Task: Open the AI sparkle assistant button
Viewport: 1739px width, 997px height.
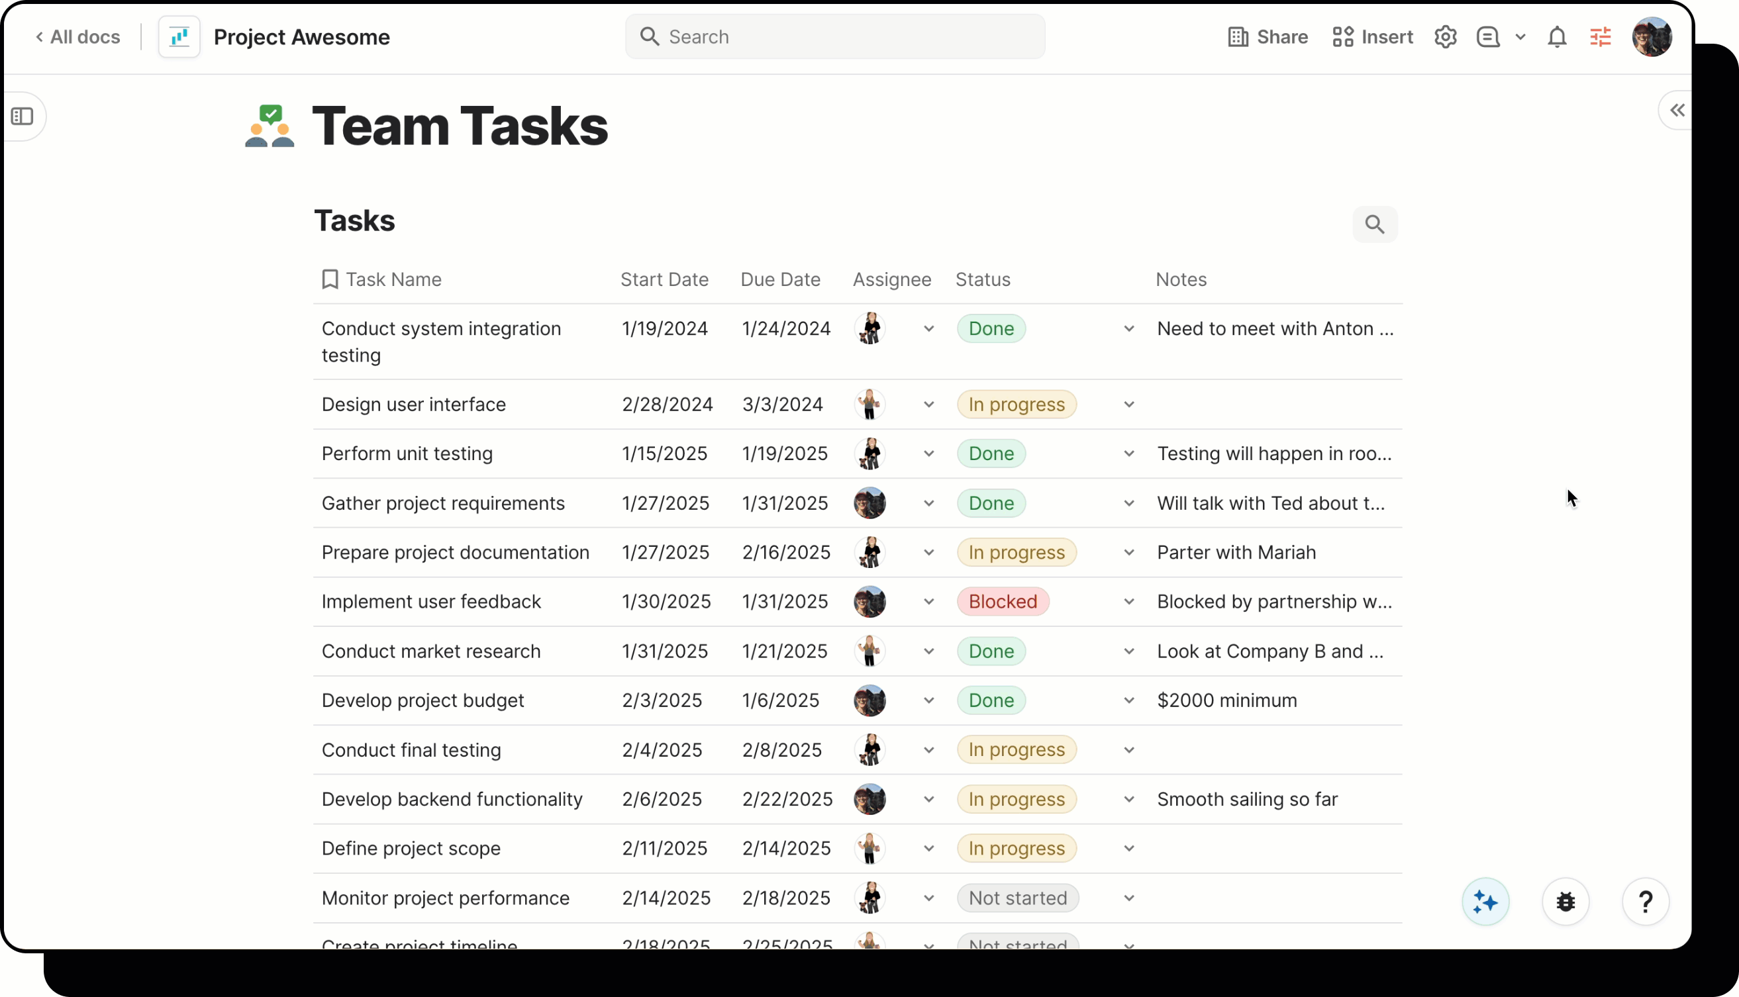Action: (x=1485, y=902)
